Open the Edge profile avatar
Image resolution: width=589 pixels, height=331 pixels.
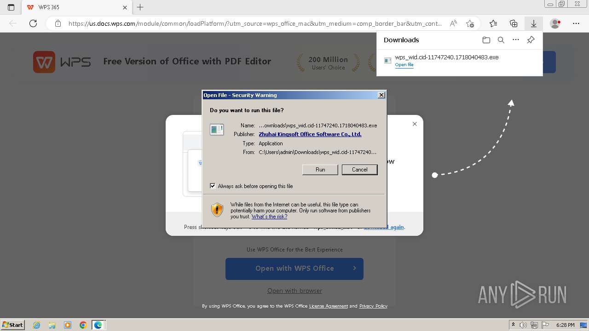tap(555, 23)
